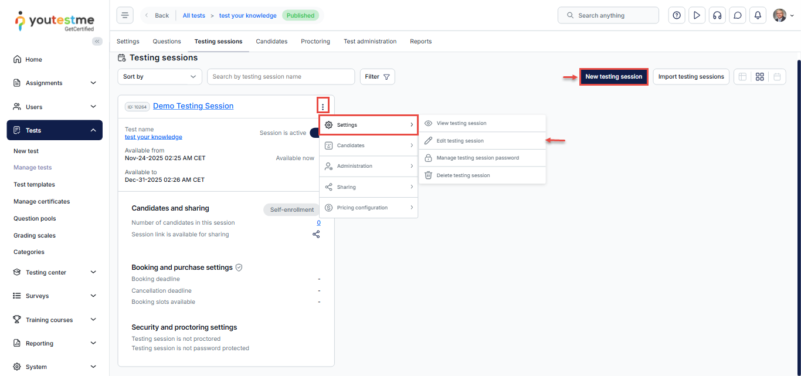Collapse sidebar with double-chevron button

[x=97, y=41]
